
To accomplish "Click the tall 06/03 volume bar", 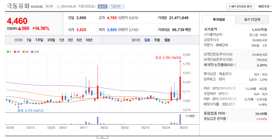I will tap(180, 119).
